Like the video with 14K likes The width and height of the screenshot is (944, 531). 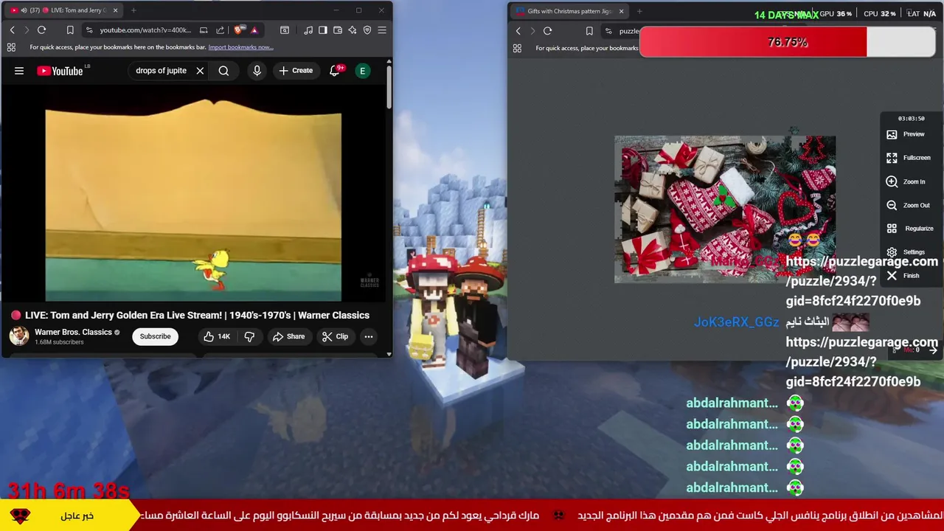(217, 336)
